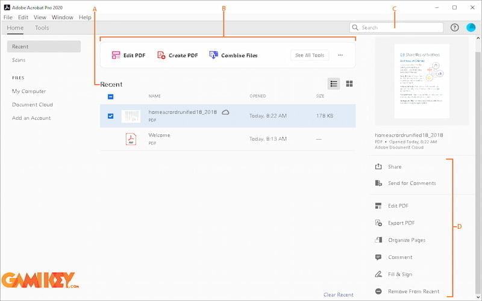Image resolution: width=482 pixels, height=301 pixels.
Task: Open Scans in the left sidebar
Action: point(19,60)
